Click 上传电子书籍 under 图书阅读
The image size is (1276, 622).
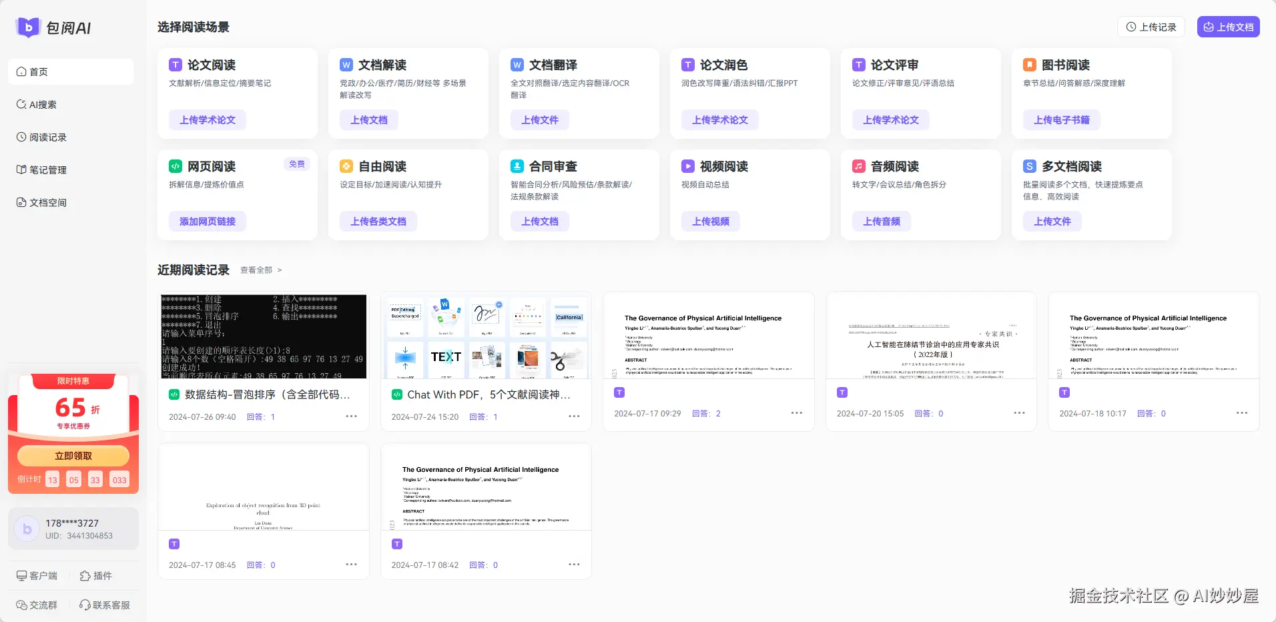(1062, 120)
